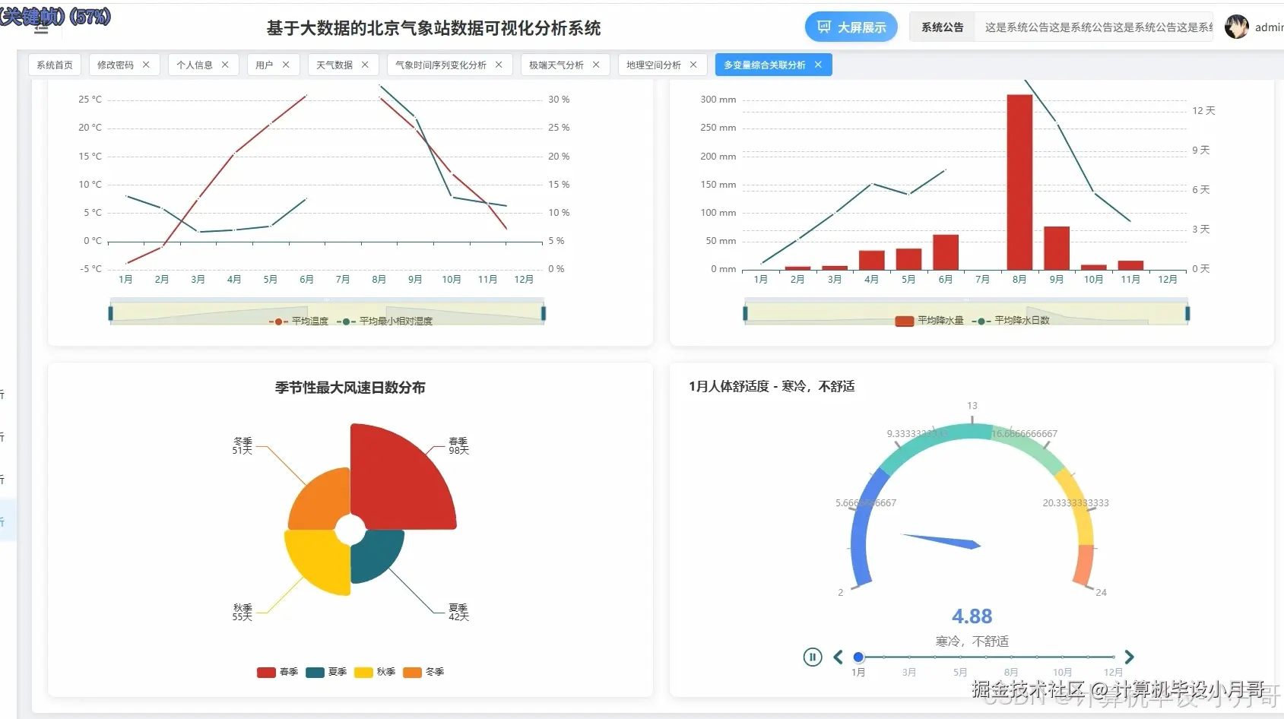Open the 大屏展示 big screen view

tap(851, 27)
